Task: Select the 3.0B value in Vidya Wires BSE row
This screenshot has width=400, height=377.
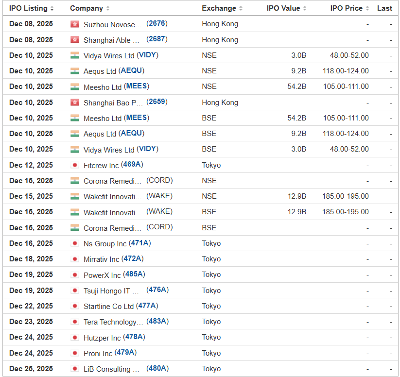Action: pos(299,149)
